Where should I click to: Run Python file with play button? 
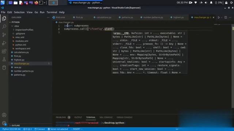point(219,17)
